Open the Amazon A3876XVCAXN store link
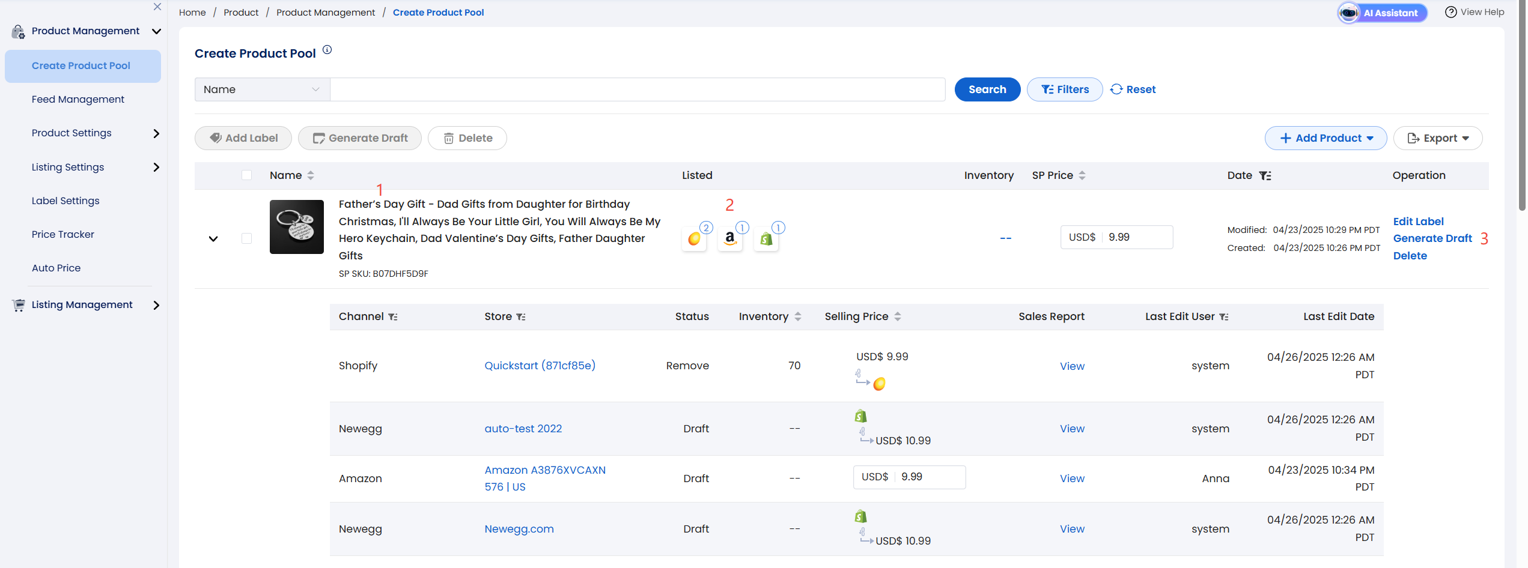 545,479
